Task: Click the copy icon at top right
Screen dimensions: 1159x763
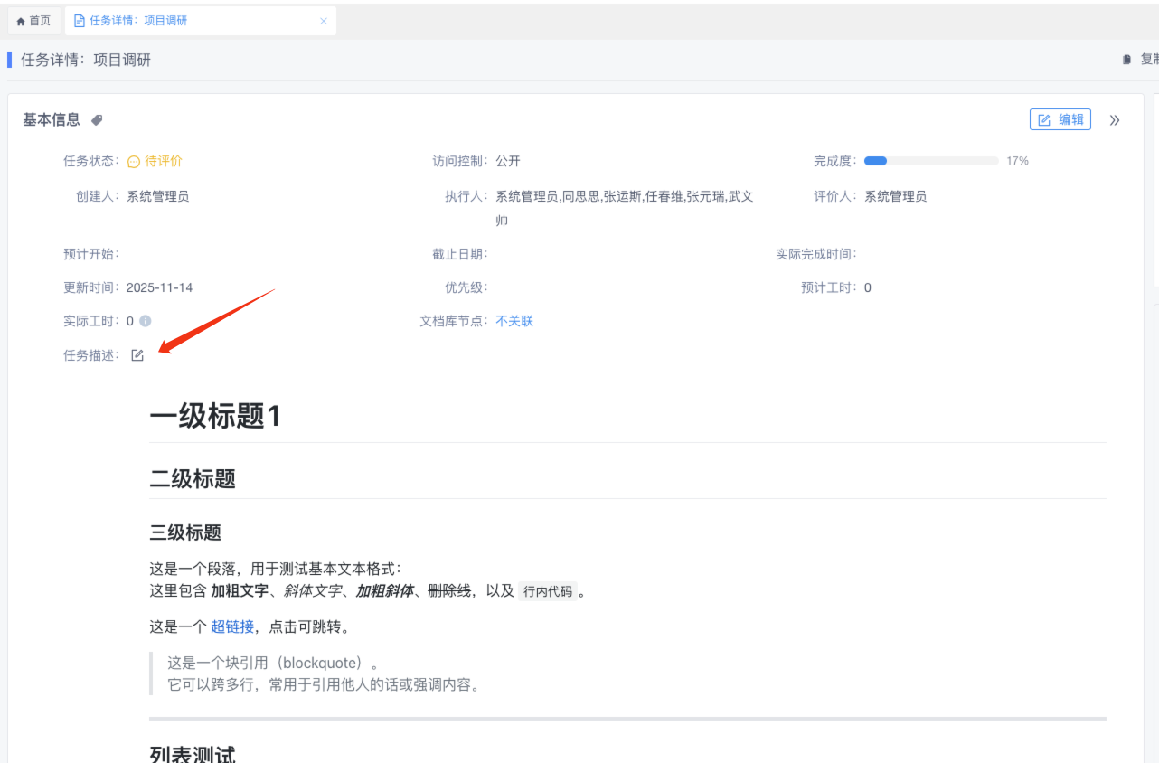Action: pos(1126,60)
